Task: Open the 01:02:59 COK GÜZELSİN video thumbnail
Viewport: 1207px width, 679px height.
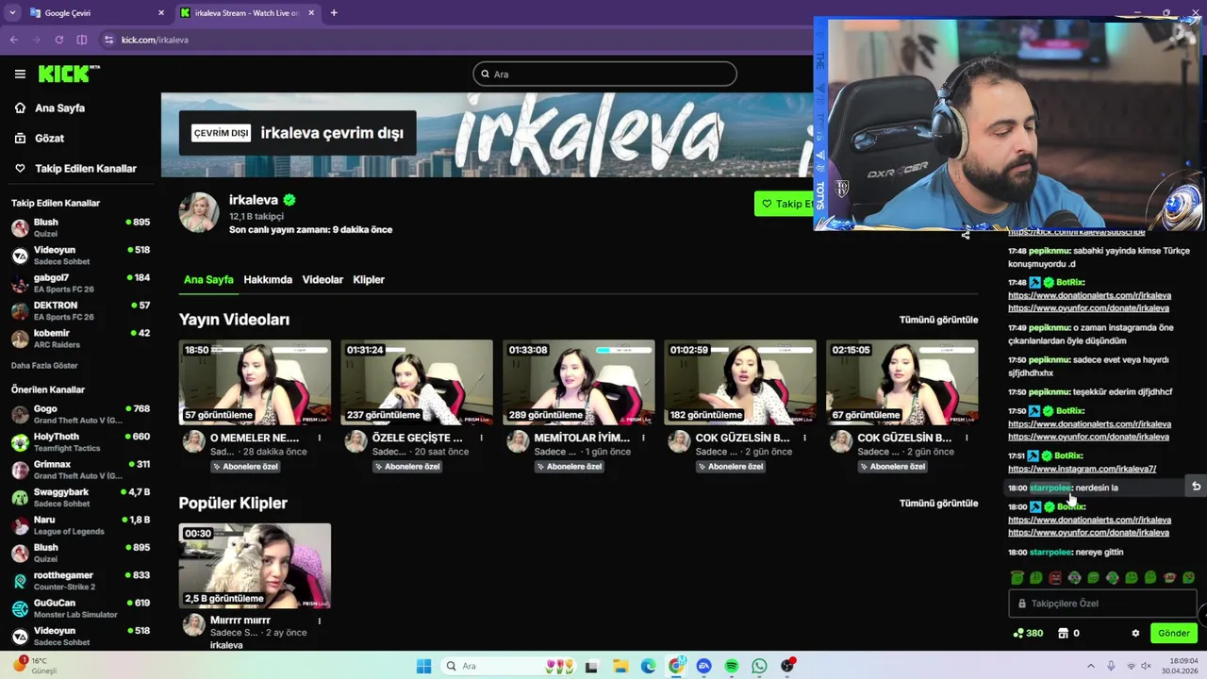Action: coord(740,382)
